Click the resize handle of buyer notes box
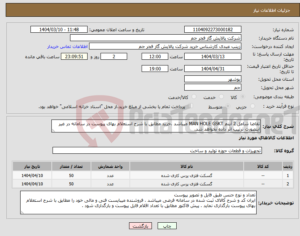 22,212
